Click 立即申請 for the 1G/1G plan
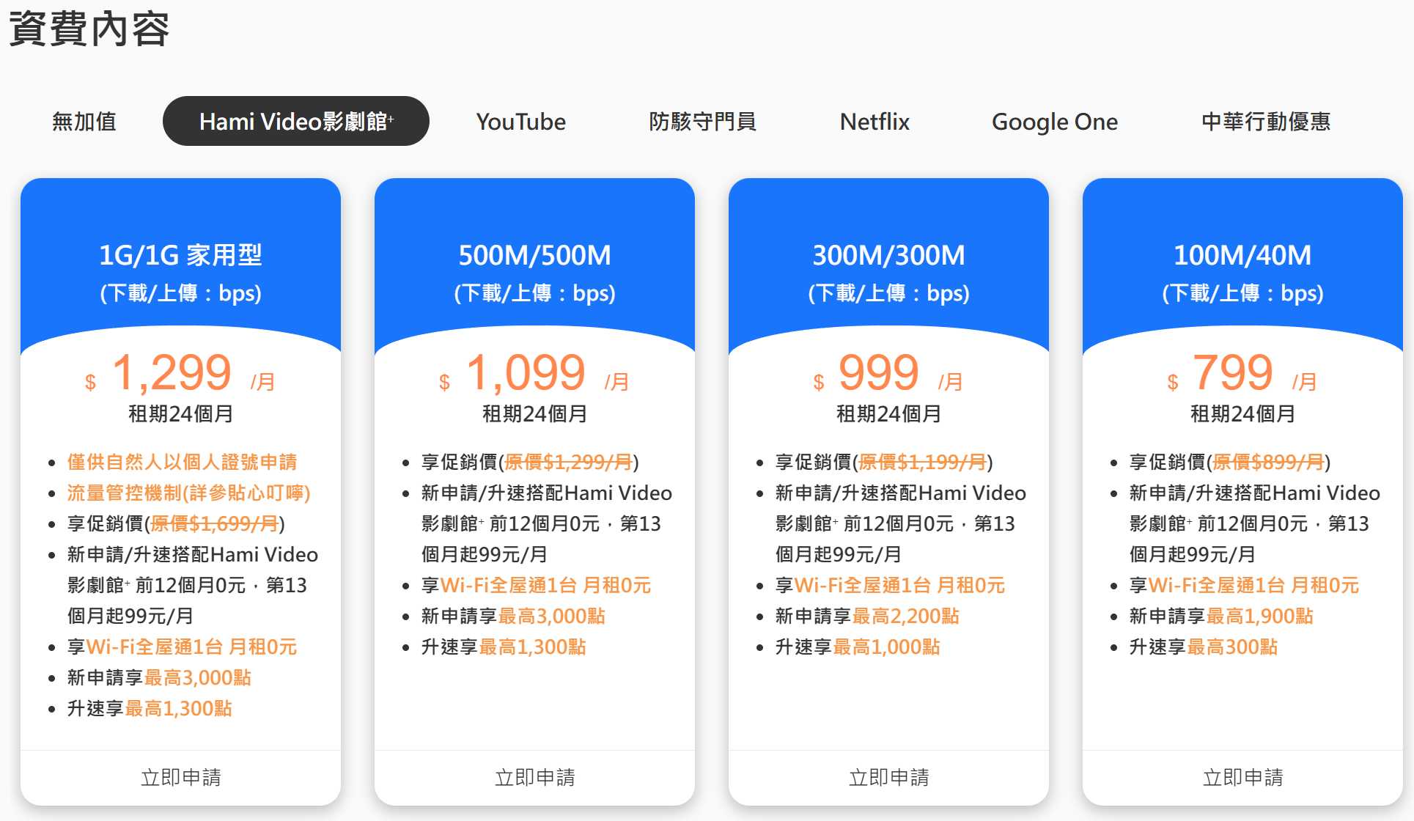The height and width of the screenshot is (821, 1414). coord(180,777)
